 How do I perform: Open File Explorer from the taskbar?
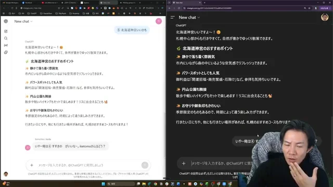(144, 184)
